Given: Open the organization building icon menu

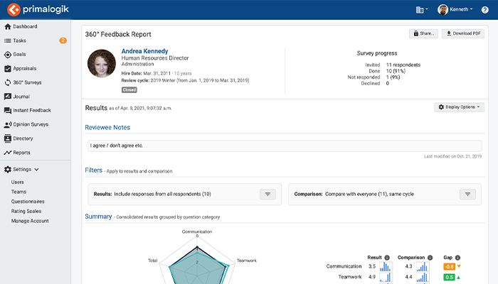Looking at the screenshot, I should coord(422,10).
